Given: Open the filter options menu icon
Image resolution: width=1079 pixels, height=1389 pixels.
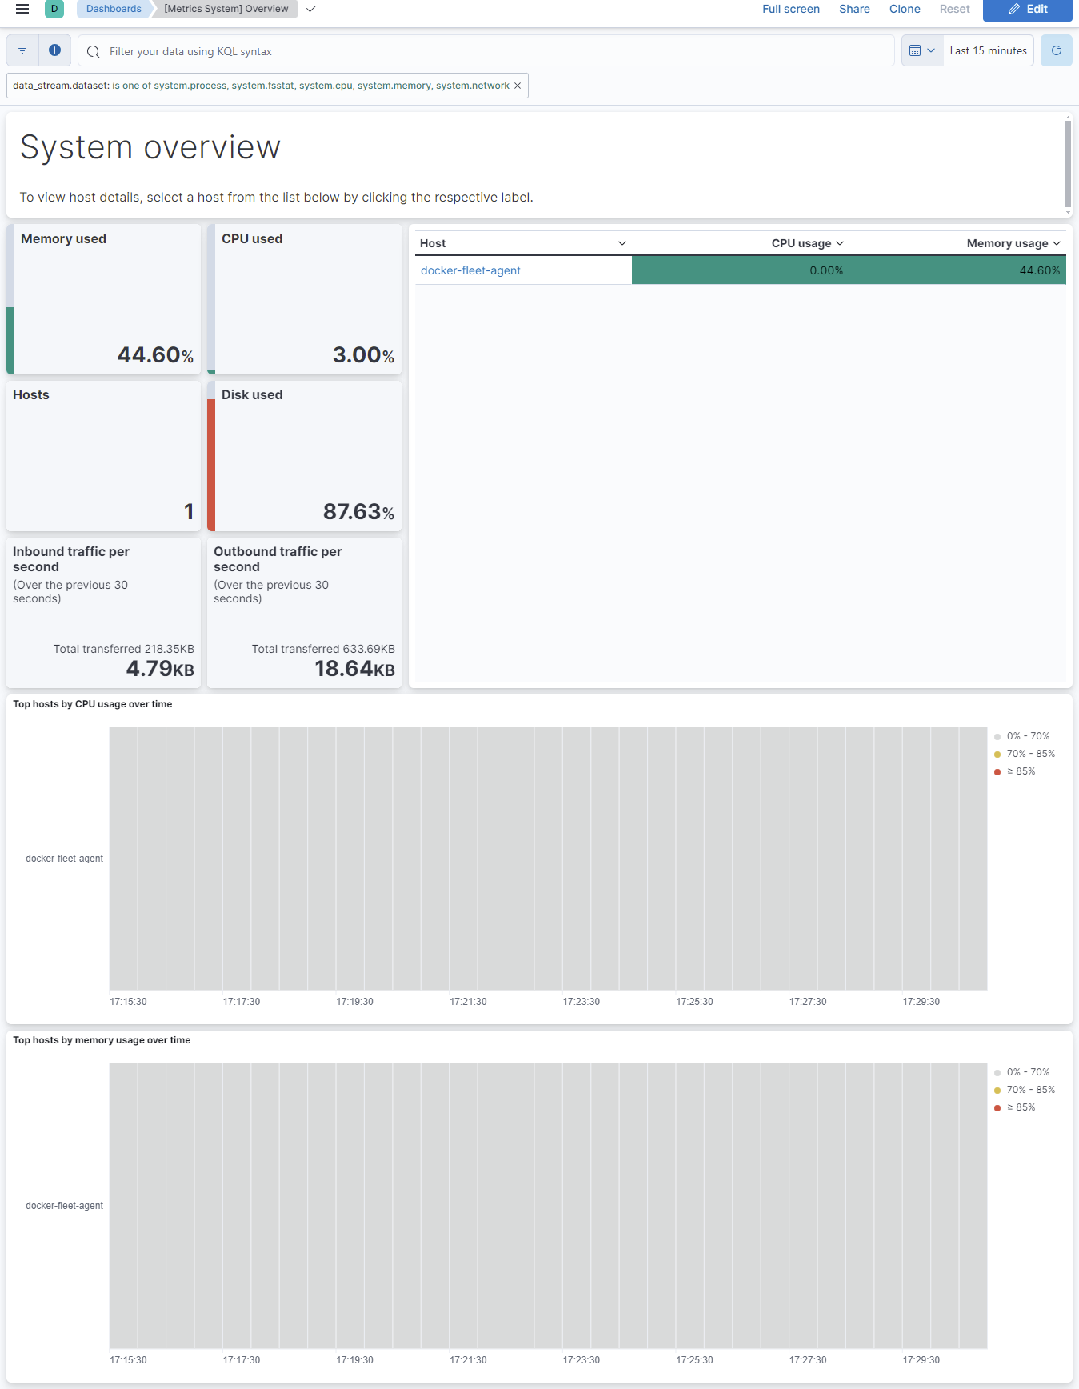Looking at the screenshot, I should pyautogui.click(x=22, y=50).
